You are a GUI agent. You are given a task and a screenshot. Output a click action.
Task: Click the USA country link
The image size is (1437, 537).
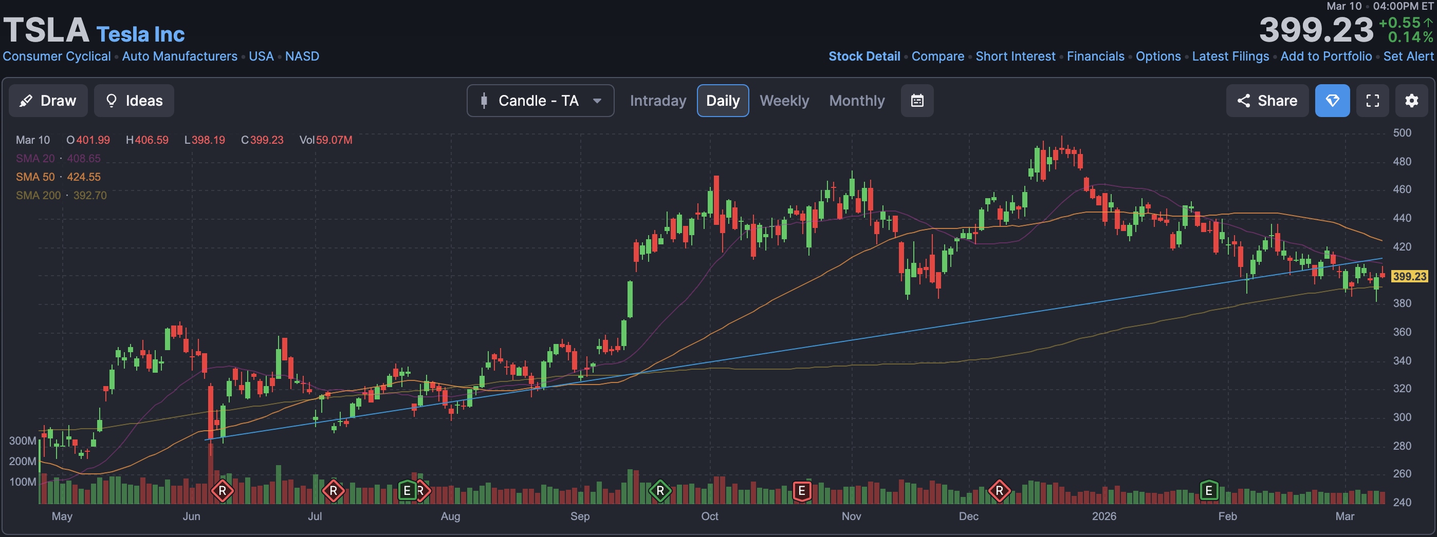(261, 56)
